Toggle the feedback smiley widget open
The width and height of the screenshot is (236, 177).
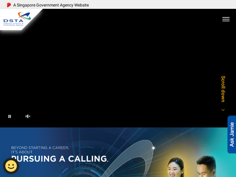[x=11, y=166]
